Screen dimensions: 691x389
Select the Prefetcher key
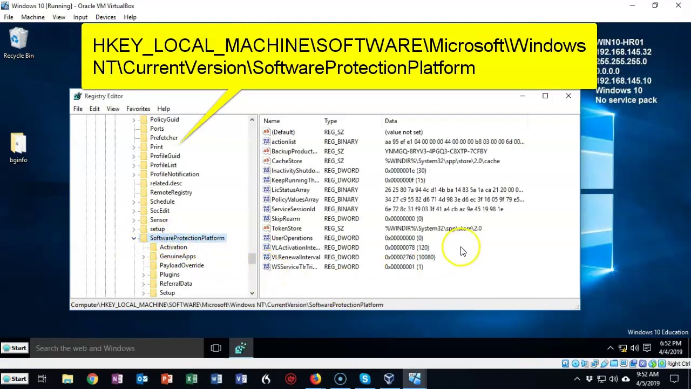[x=164, y=138]
